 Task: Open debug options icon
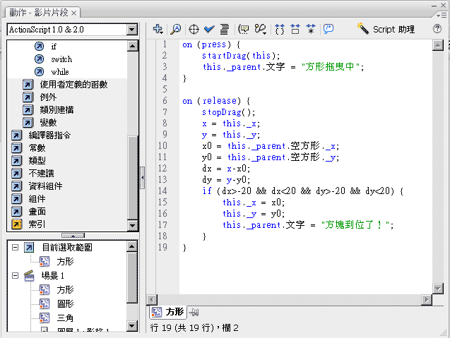[x=261, y=29]
